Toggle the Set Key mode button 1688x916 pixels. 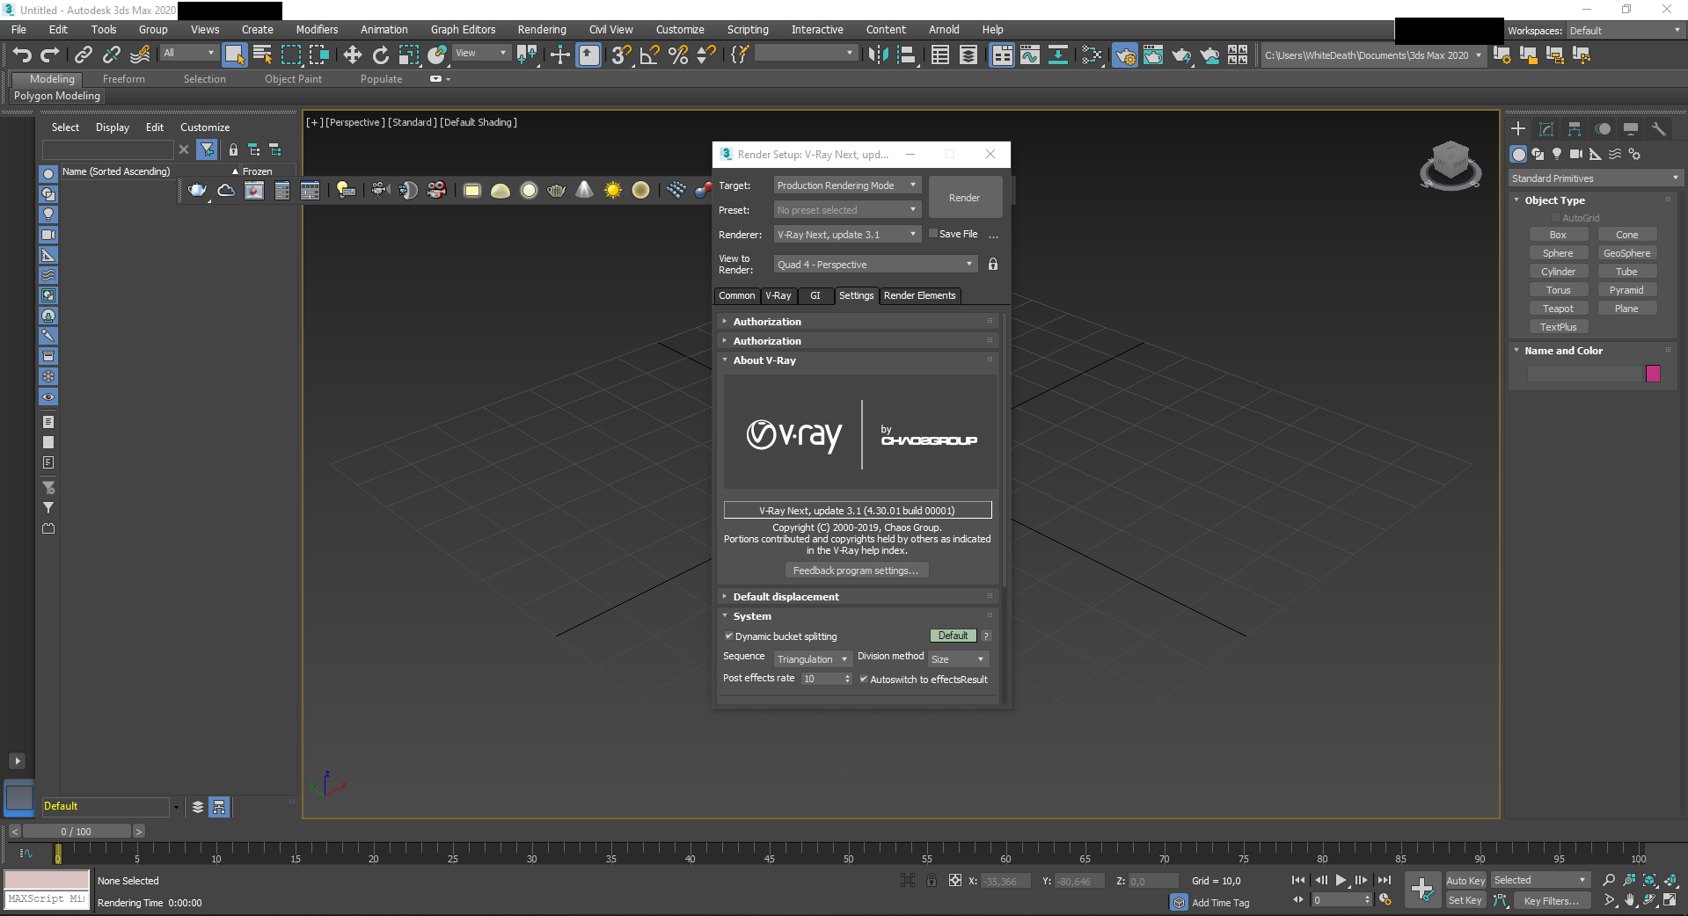pos(1465,900)
